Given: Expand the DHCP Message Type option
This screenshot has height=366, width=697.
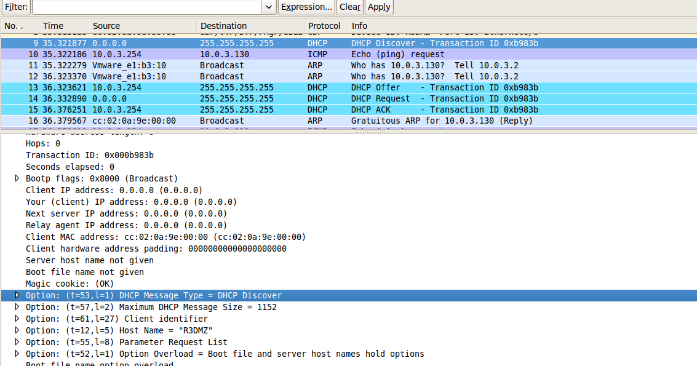Looking at the screenshot, I should click(17, 295).
